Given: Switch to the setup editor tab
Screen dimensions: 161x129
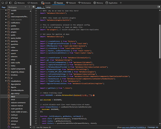Looking at the screenshot, I should (x=48, y=7).
